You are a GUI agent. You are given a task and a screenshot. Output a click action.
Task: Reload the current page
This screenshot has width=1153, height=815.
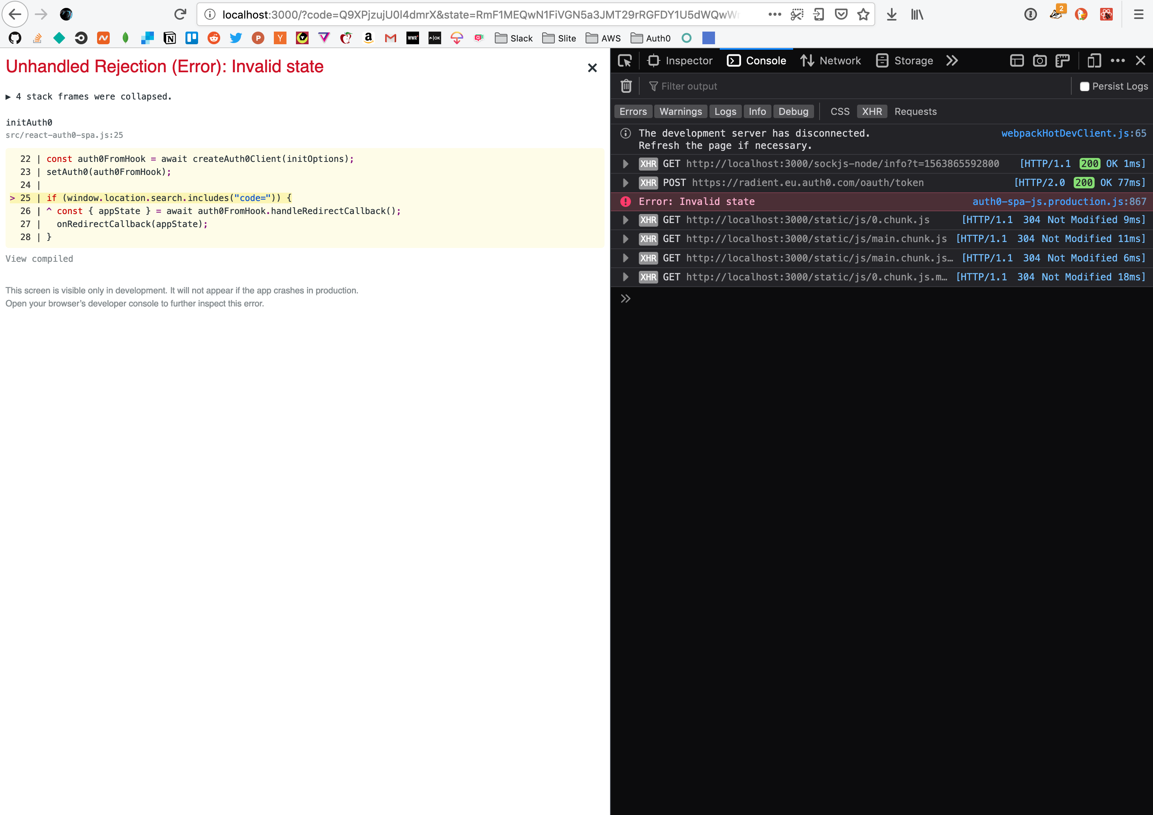point(180,14)
